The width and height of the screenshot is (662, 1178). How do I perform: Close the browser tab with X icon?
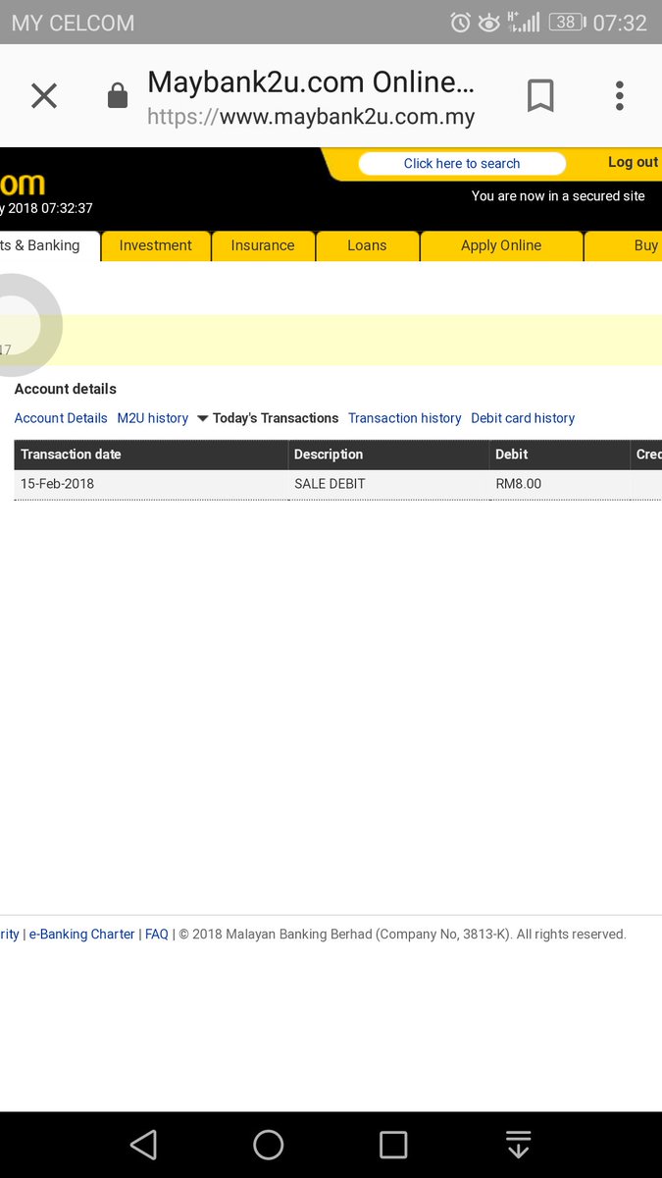tap(44, 95)
